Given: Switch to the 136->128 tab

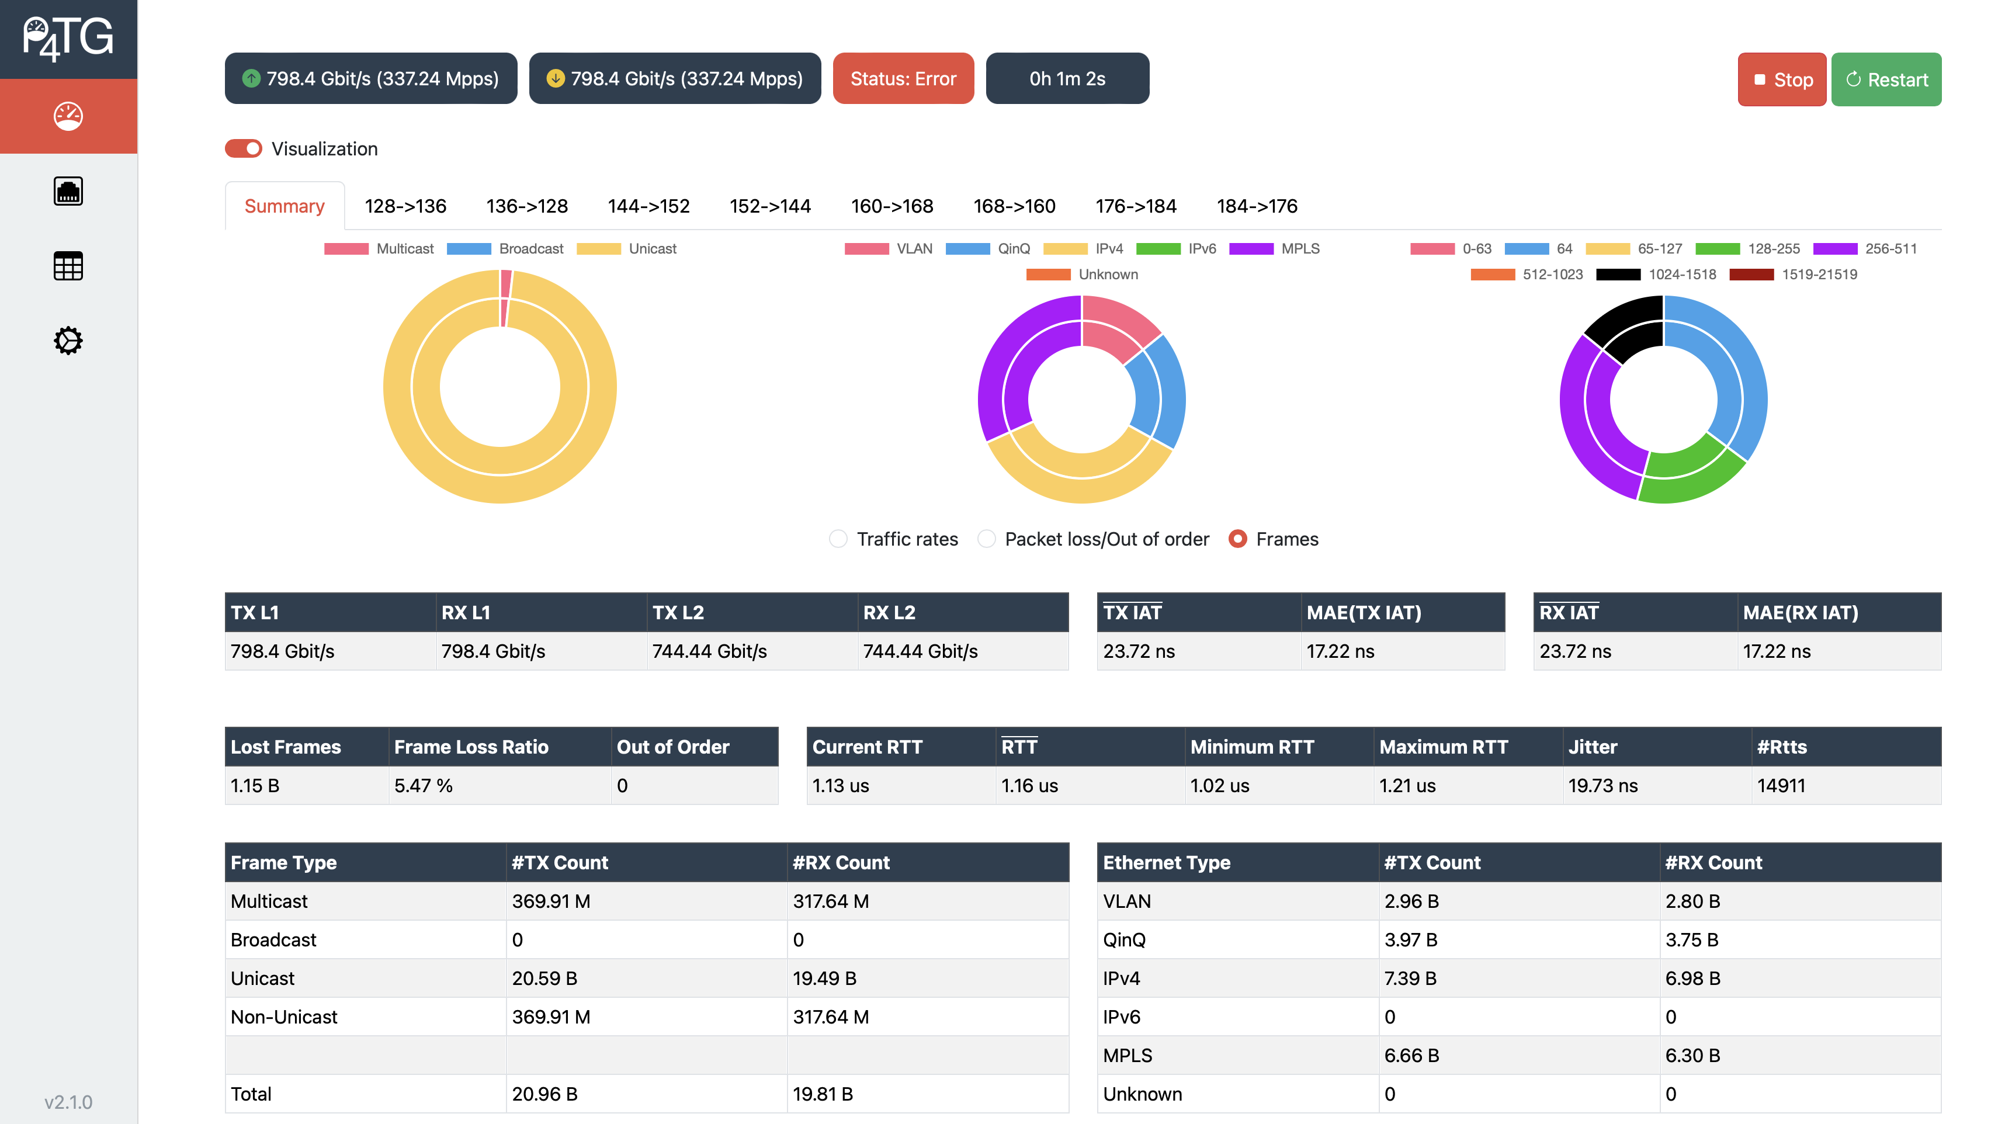Looking at the screenshot, I should [526, 206].
